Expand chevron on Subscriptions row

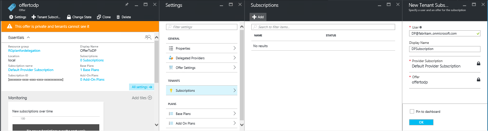click(234, 90)
